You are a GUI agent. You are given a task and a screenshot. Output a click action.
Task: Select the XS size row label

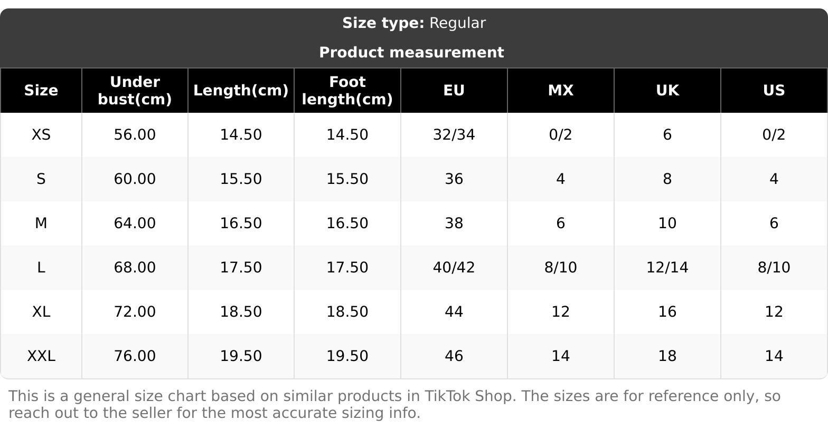pyautogui.click(x=41, y=135)
